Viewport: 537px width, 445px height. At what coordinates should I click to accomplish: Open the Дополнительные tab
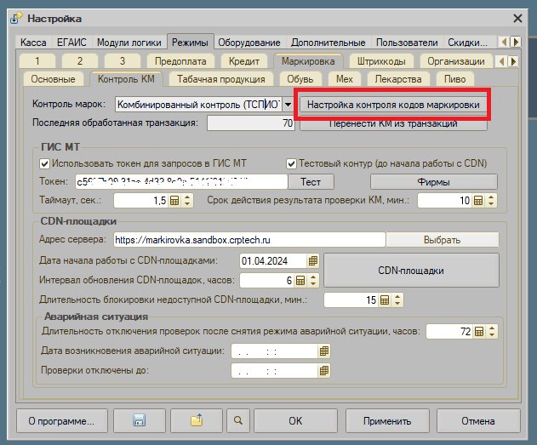[x=328, y=43]
